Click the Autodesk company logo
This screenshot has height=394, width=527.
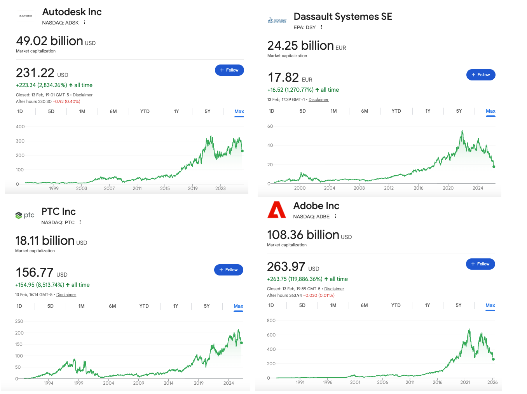tap(26, 16)
